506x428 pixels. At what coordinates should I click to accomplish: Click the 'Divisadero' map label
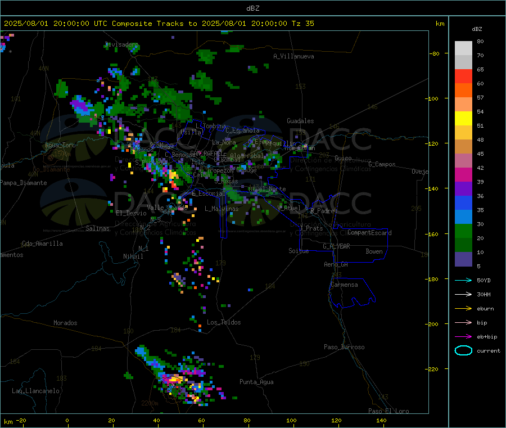pos(121,44)
